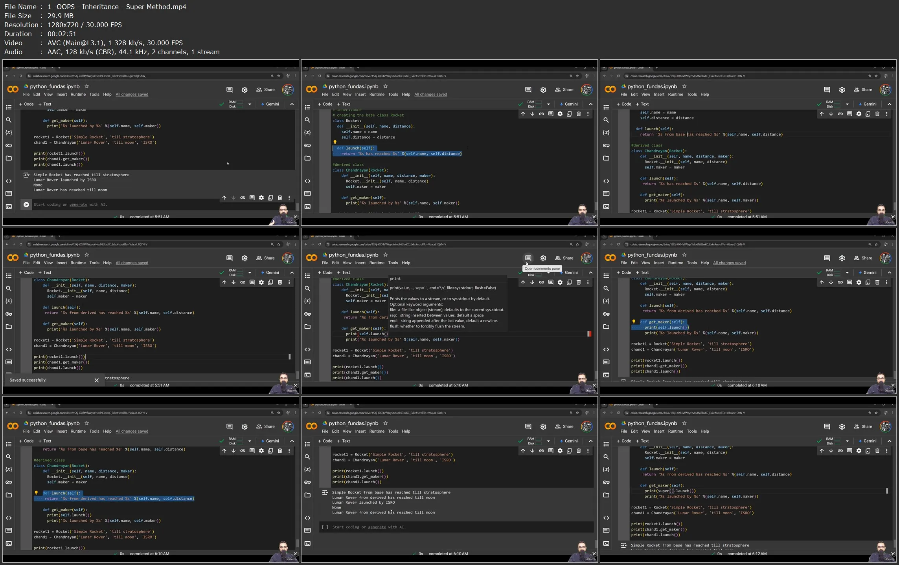Expand RAM Disk arrow beside Gemini in run-button frame
899x565 pixels.
250,104
